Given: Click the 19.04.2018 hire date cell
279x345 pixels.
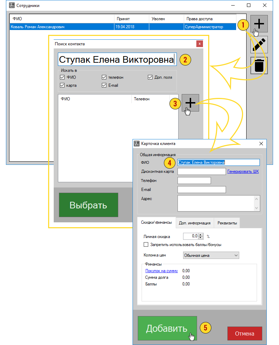Looking at the screenshot, I should [x=131, y=27].
